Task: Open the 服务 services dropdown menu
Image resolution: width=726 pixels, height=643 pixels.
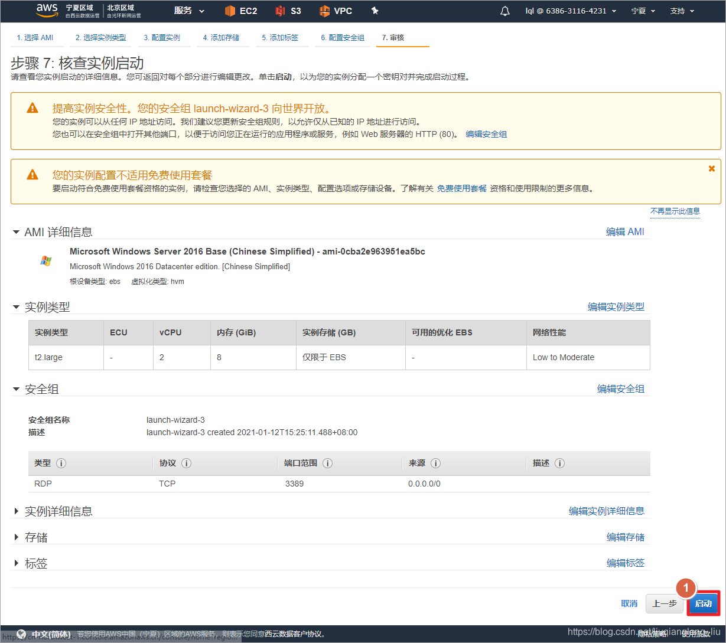Action: coord(189,11)
